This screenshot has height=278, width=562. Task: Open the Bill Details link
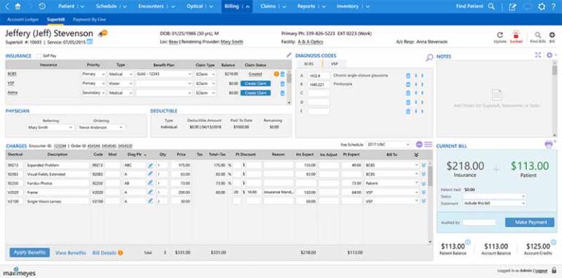[x=105, y=253]
